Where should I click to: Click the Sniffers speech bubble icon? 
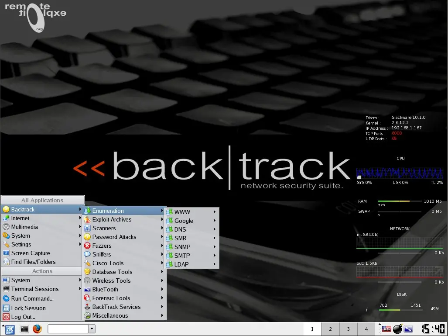coord(87,254)
